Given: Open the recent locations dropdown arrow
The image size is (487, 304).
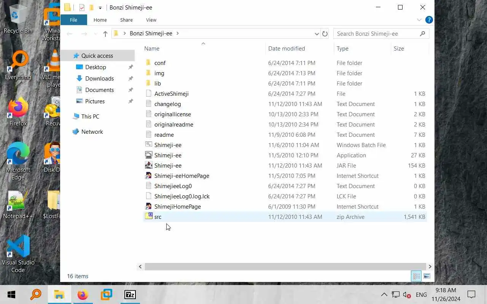Looking at the screenshot, I should pyautogui.click(x=95, y=34).
